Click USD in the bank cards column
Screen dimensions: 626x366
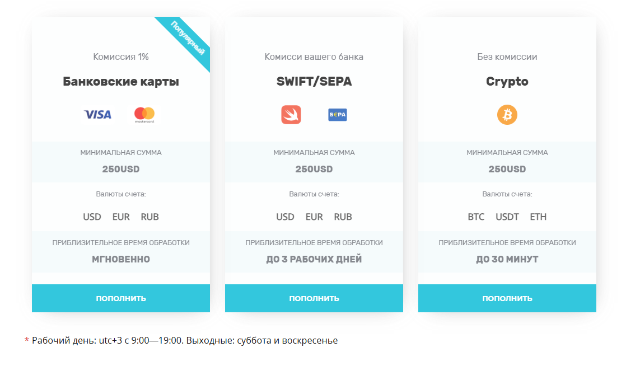(92, 217)
